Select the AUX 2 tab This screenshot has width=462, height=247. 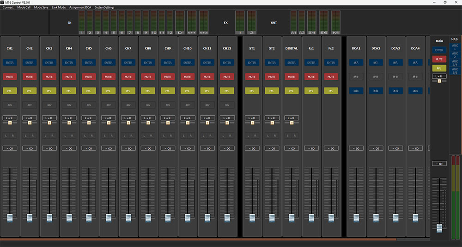(455, 55)
